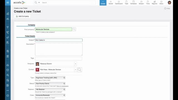The image size is (178, 100).
Task: Open the Type dropdown Bug/Issue Tracking
Action: (x=50, y=78)
